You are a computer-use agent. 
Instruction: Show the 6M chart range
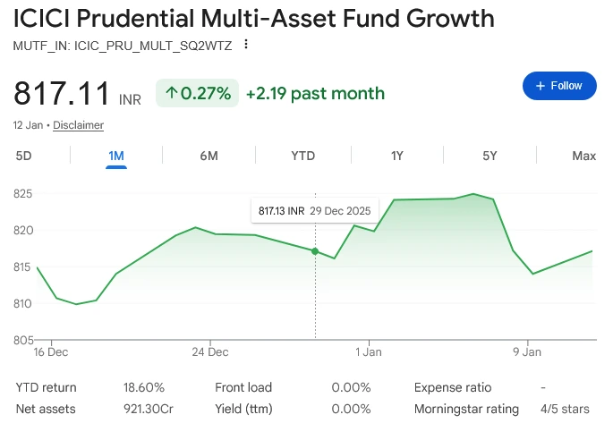pyautogui.click(x=209, y=156)
